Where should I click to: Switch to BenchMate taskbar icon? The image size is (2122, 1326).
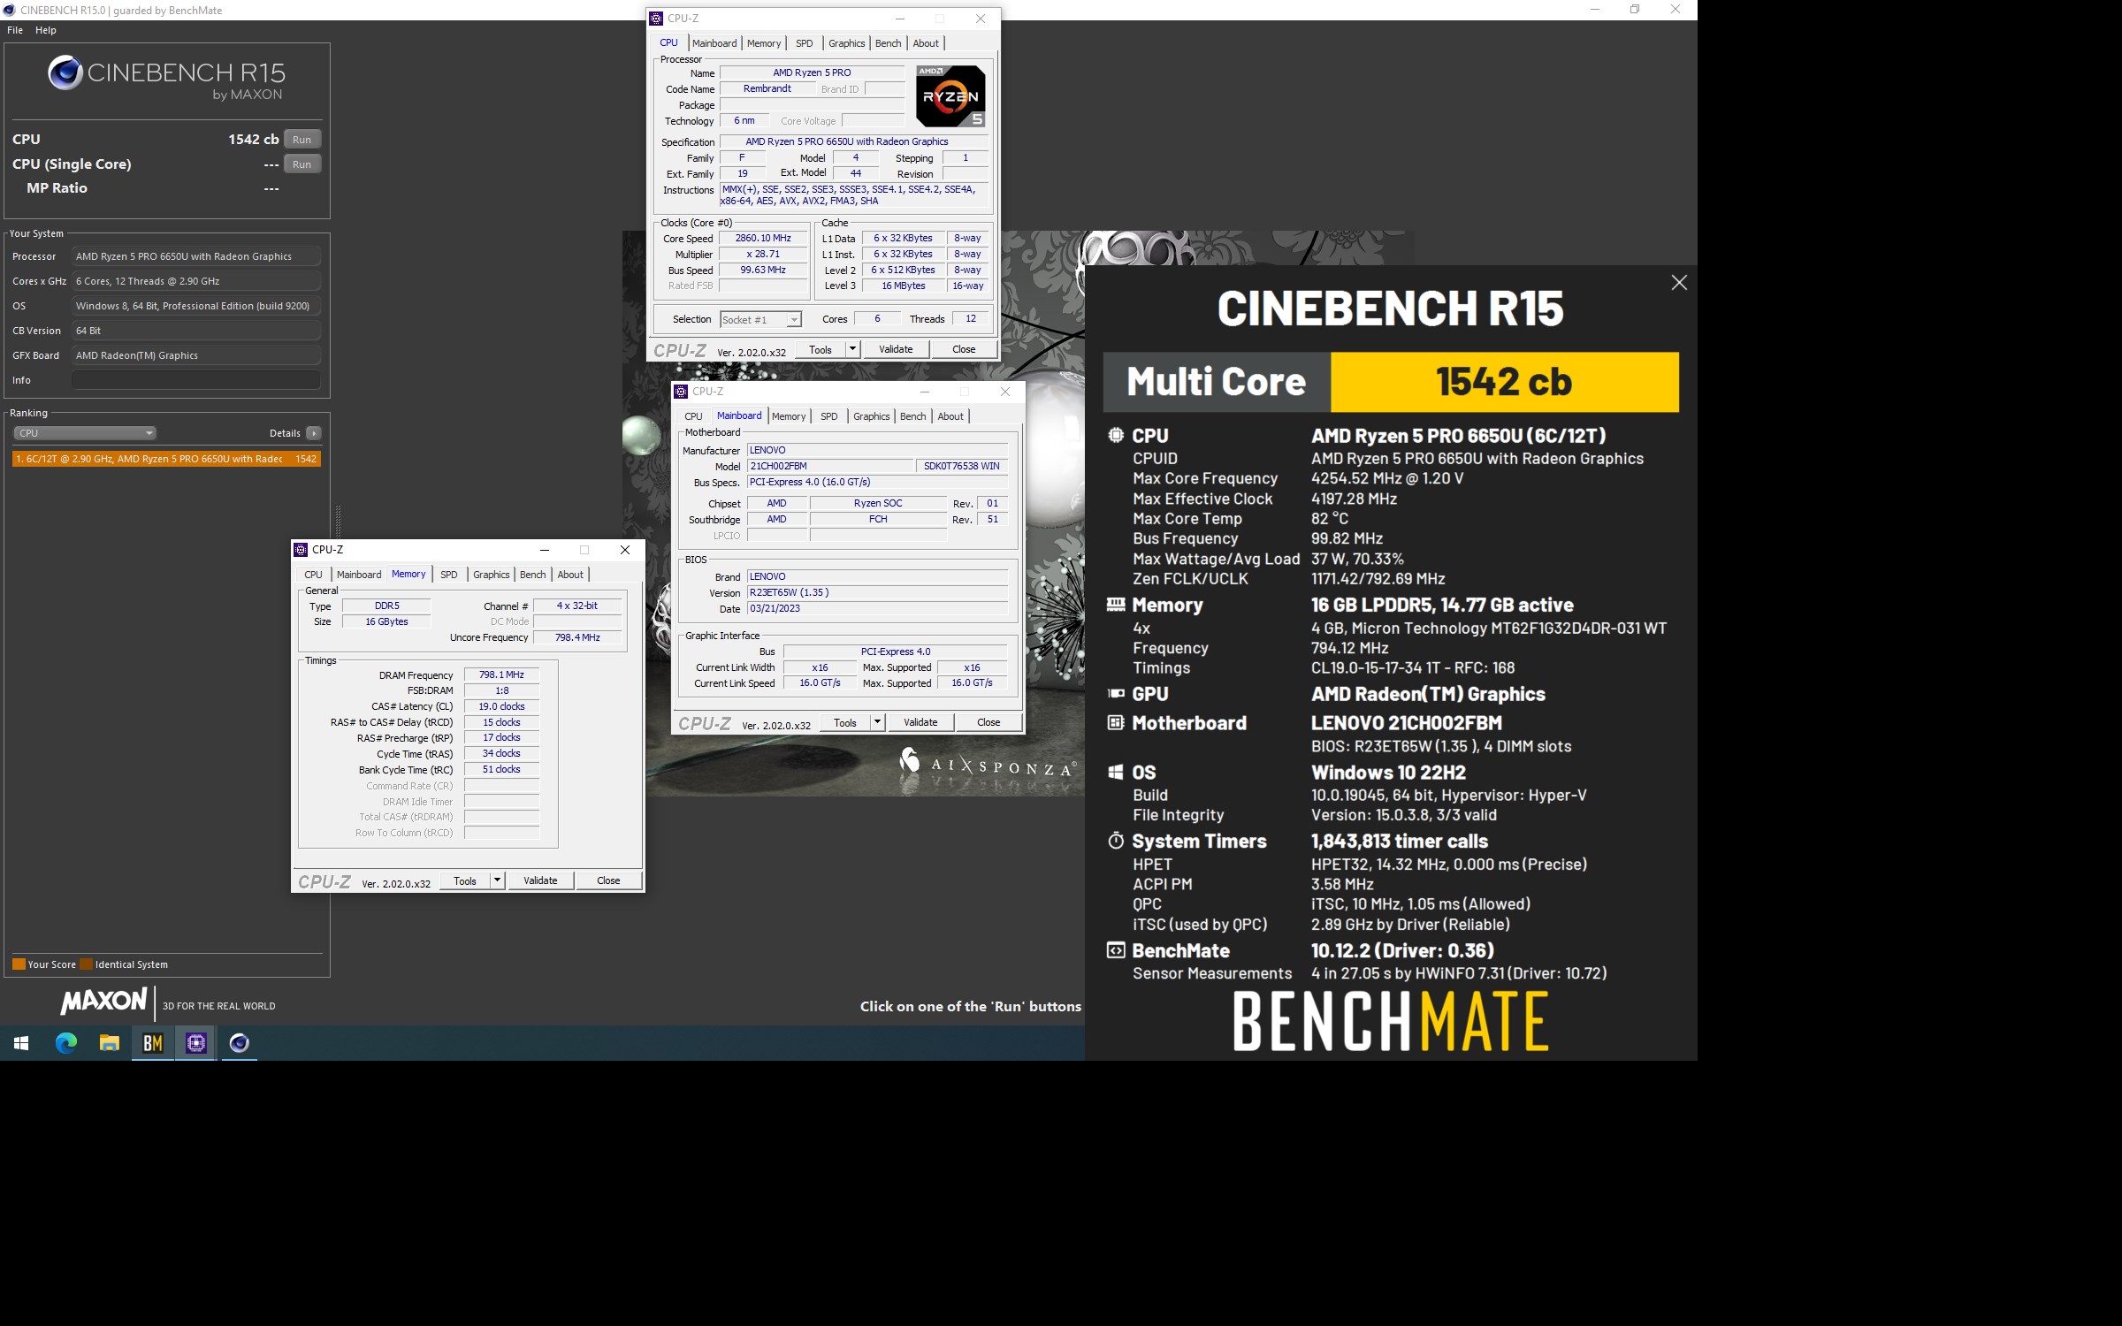point(152,1043)
